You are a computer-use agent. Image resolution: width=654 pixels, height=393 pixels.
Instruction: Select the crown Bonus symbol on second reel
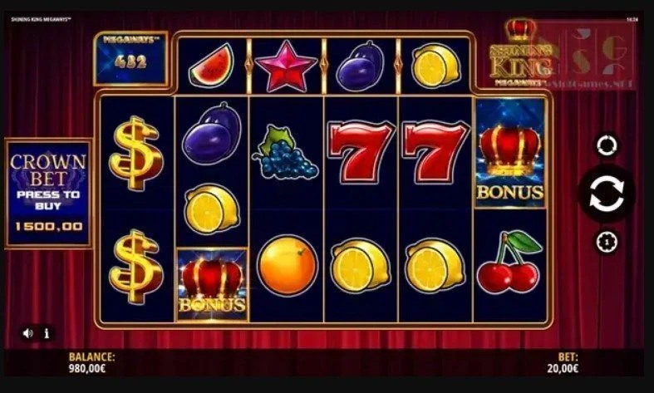pos(212,285)
